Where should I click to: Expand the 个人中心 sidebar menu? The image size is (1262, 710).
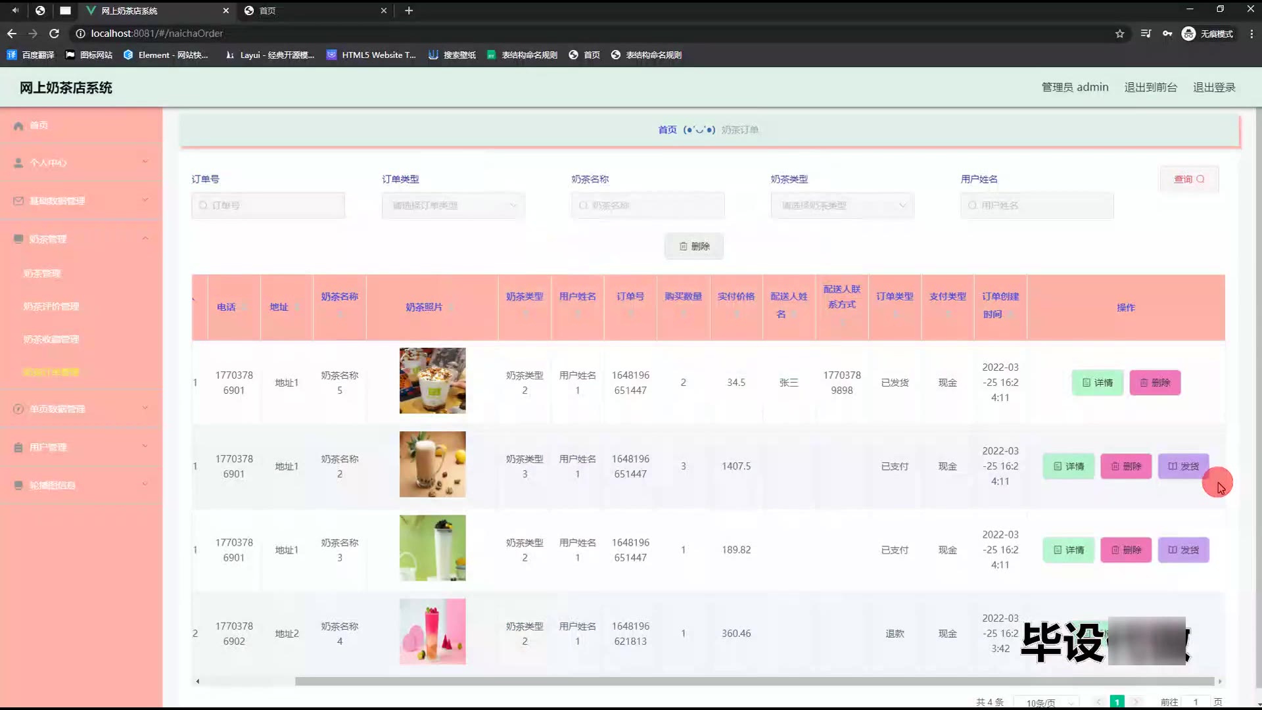tap(81, 162)
